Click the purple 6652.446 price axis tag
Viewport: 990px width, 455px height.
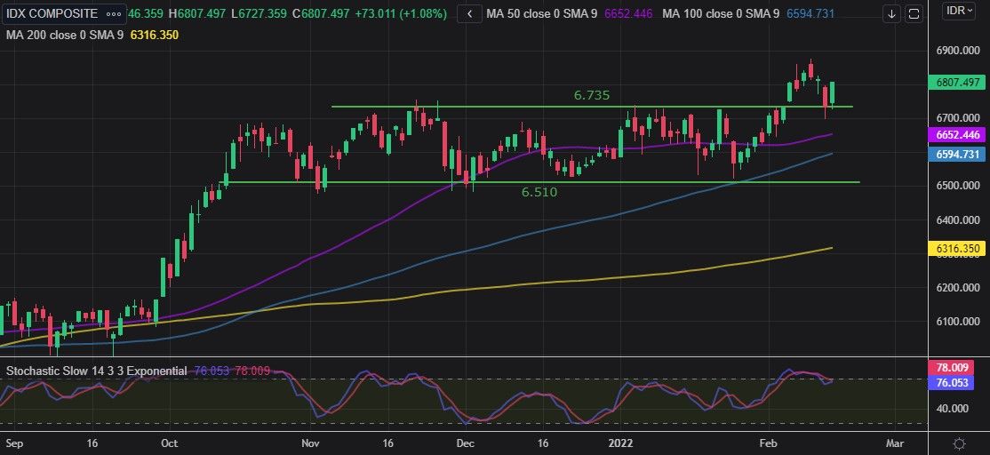958,134
